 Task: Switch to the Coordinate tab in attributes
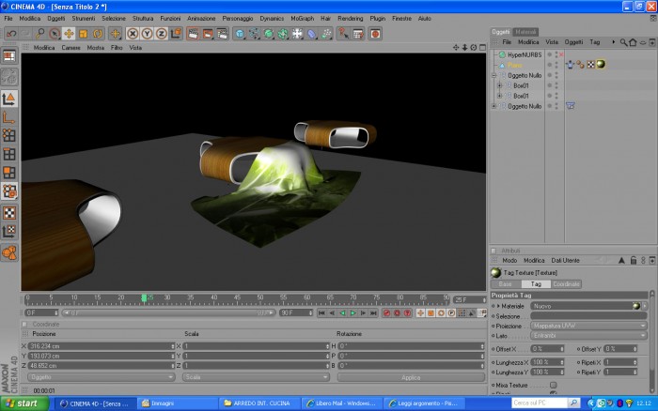pos(566,284)
